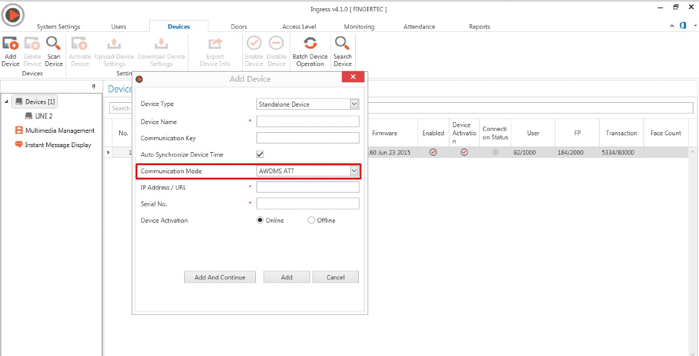Click the Cancel button in dialog

click(x=336, y=277)
